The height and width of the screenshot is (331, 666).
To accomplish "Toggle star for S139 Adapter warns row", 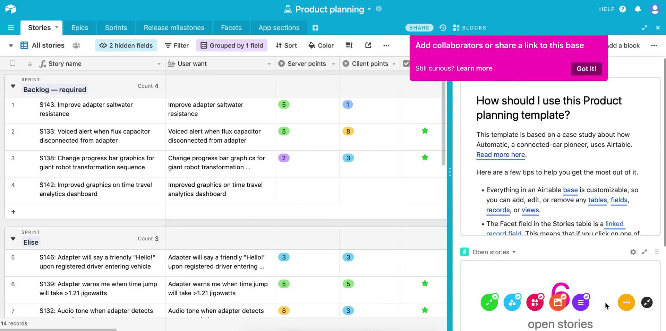I will pyautogui.click(x=425, y=283).
